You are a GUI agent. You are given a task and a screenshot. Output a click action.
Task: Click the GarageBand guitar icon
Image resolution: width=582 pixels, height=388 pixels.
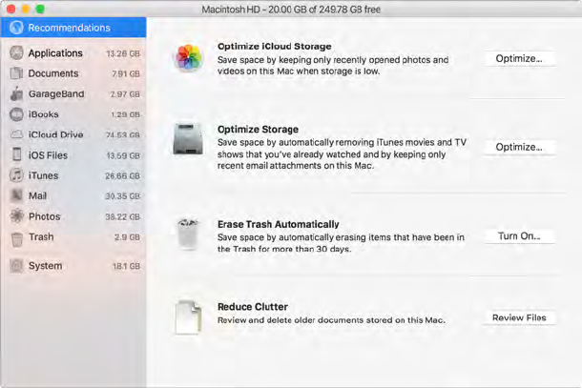[x=16, y=93]
